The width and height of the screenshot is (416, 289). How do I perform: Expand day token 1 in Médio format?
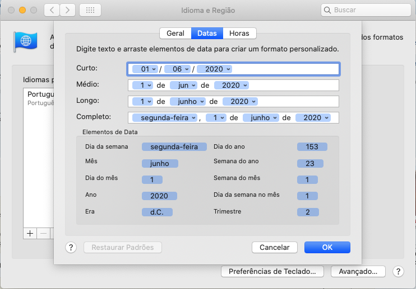(x=142, y=85)
